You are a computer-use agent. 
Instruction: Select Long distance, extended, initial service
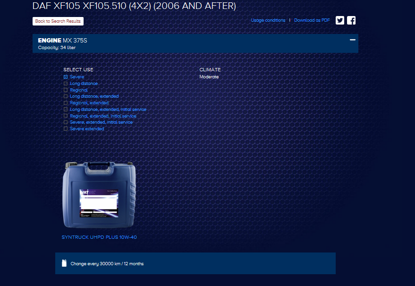(66, 109)
